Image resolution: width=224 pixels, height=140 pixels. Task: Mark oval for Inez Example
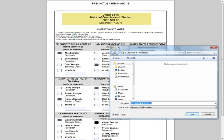click(60, 131)
